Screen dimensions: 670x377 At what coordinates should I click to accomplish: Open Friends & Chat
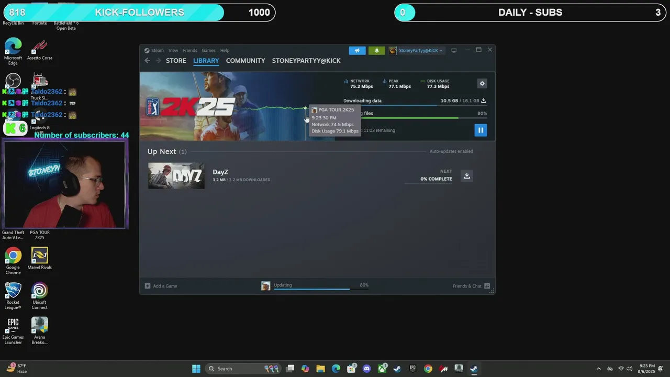click(471, 286)
